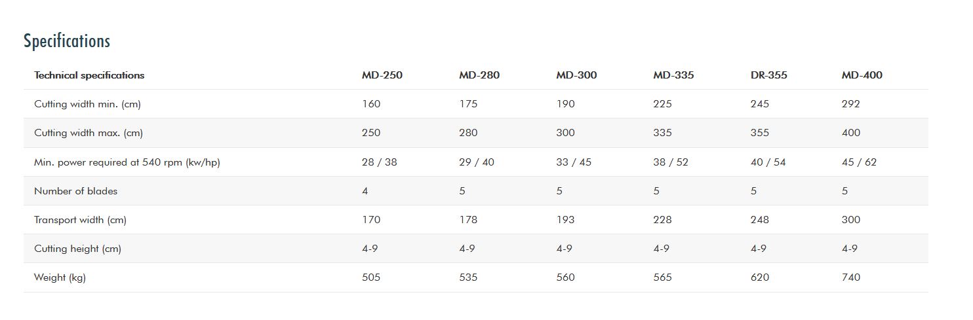Select the MD-400 weight value 740
The width and height of the screenshot is (973, 320).
pos(850,277)
